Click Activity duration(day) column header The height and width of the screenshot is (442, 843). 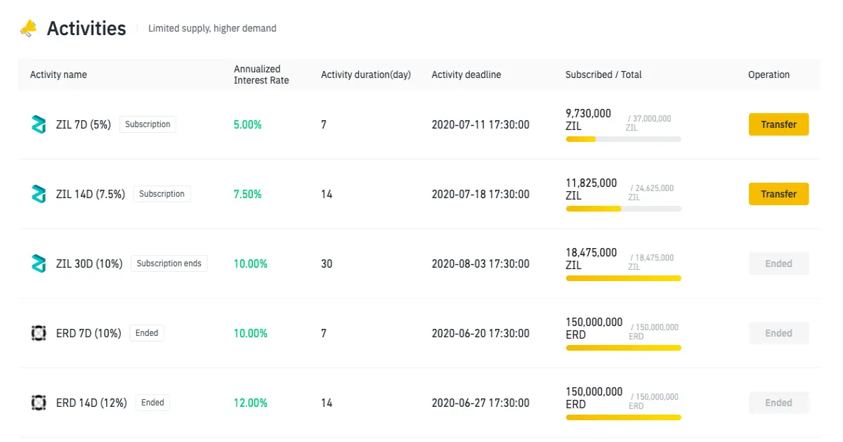366,74
